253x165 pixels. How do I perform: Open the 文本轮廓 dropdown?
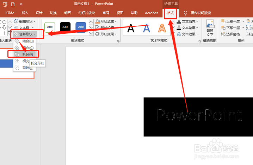point(187,28)
